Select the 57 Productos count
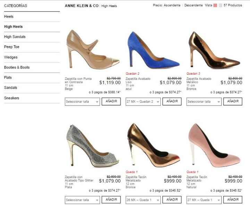The height and width of the screenshot is (208, 250). click(x=233, y=6)
